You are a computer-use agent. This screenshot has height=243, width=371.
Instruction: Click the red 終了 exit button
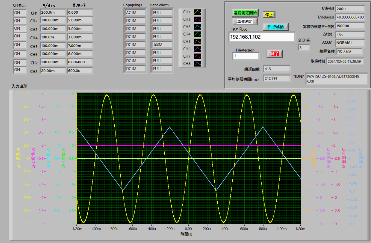274,54
